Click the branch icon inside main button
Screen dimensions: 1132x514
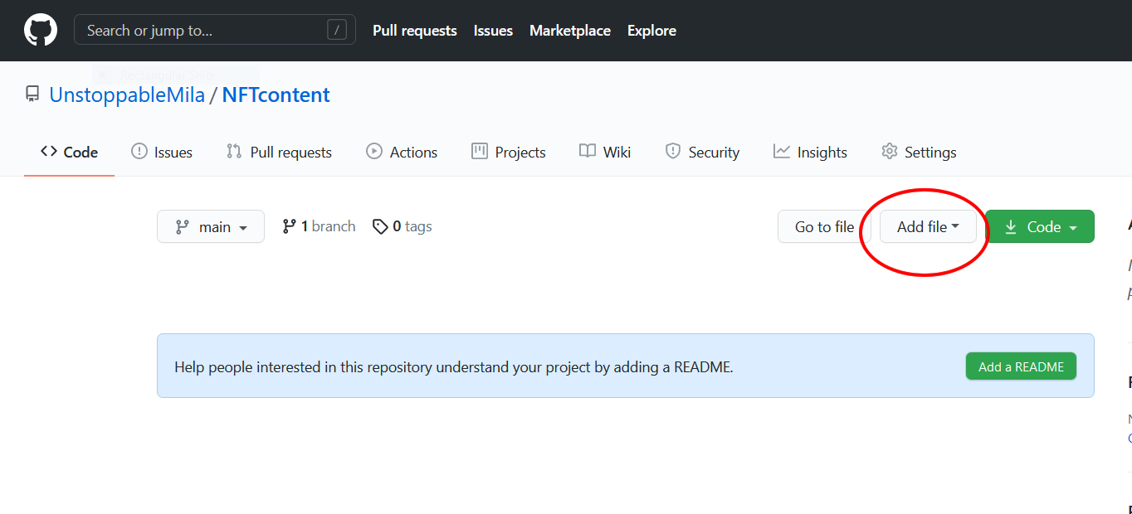tap(182, 227)
